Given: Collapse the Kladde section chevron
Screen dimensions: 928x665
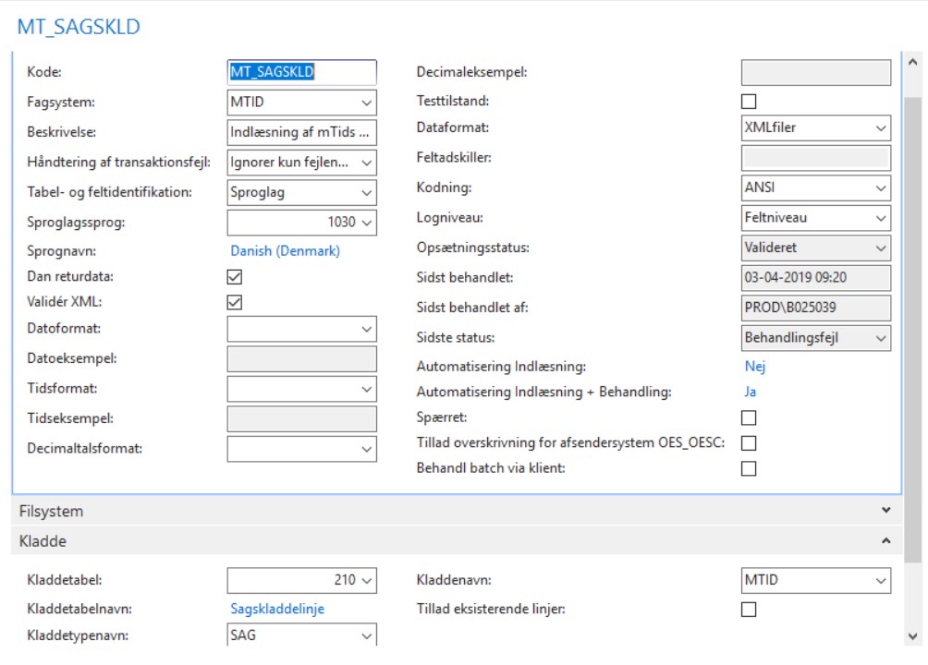Looking at the screenshot, I should pyautogui.click(x=886, y=541).
